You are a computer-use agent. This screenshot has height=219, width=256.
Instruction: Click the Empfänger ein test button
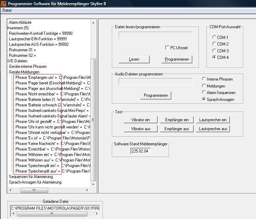coord(177,120)
